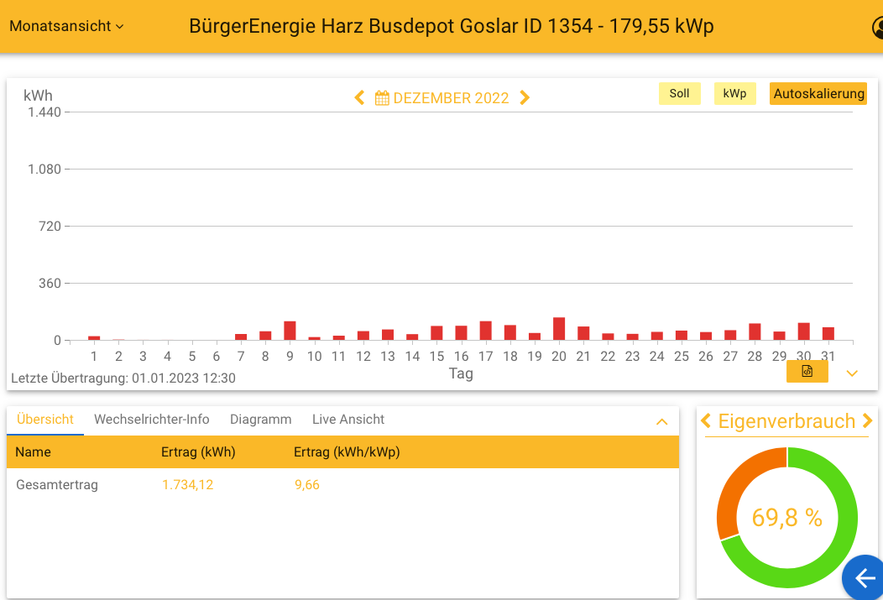Click the left arrow beside Eigenverbrauch
Screen dimensions: 883x600
click(x=705, y=421)
